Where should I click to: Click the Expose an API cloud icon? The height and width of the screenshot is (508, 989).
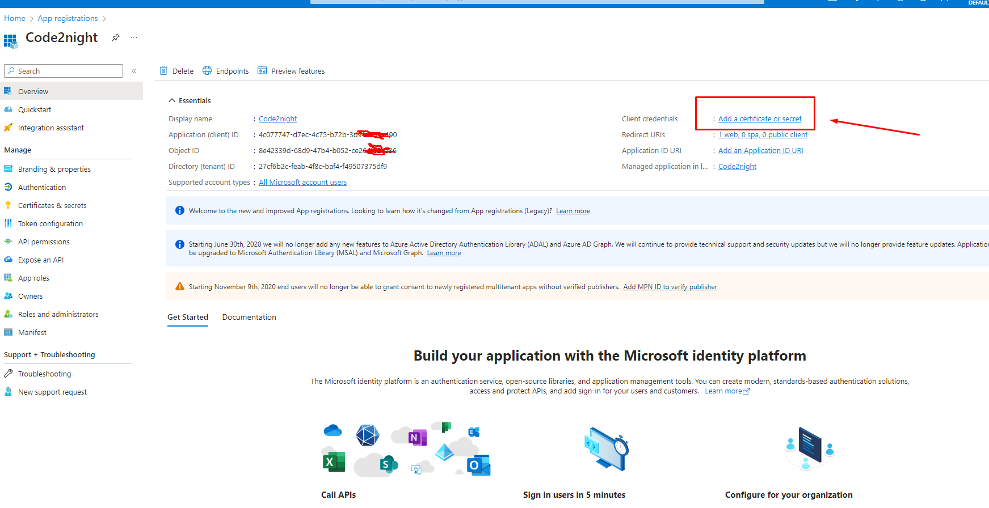[8, 260]
